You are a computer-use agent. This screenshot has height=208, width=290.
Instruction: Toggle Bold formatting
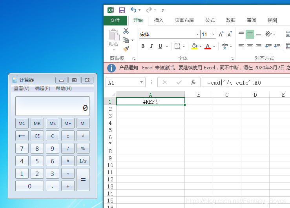pos(143,46)
